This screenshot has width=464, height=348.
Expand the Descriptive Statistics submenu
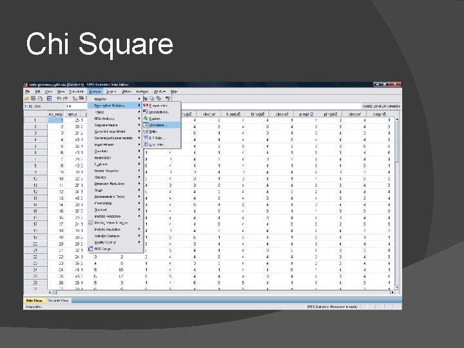115,105
